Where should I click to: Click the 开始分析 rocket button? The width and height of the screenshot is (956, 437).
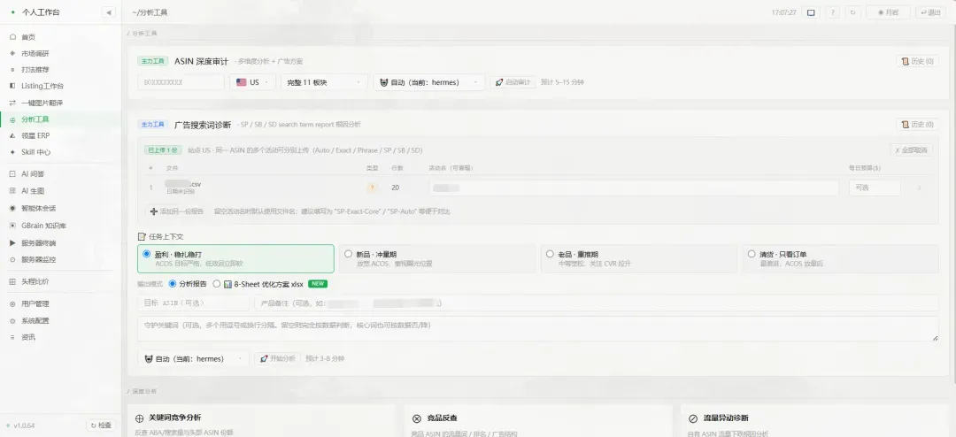point(277,359)
